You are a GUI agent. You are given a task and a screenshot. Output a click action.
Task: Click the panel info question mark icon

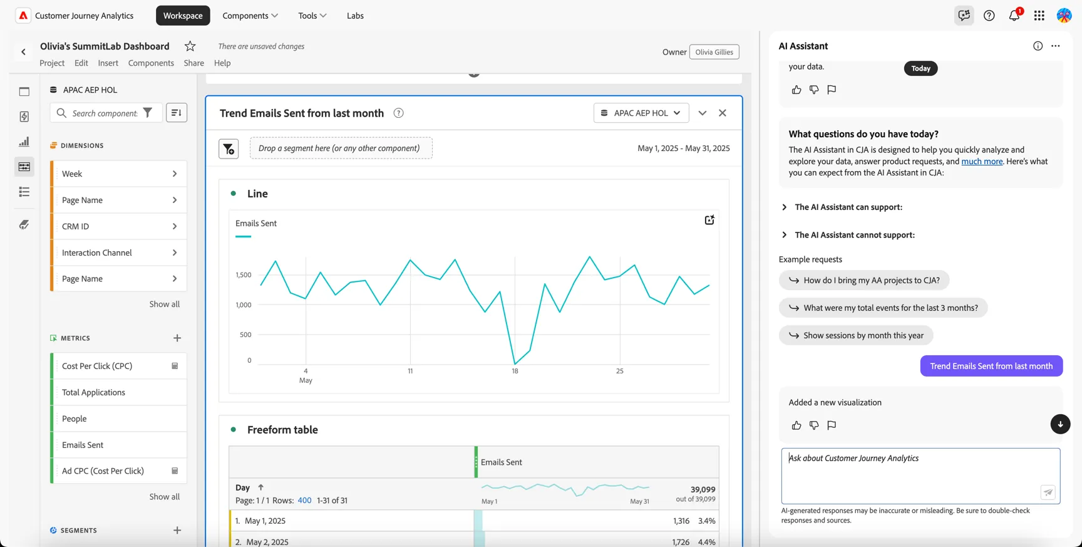[x=398, y=113]
